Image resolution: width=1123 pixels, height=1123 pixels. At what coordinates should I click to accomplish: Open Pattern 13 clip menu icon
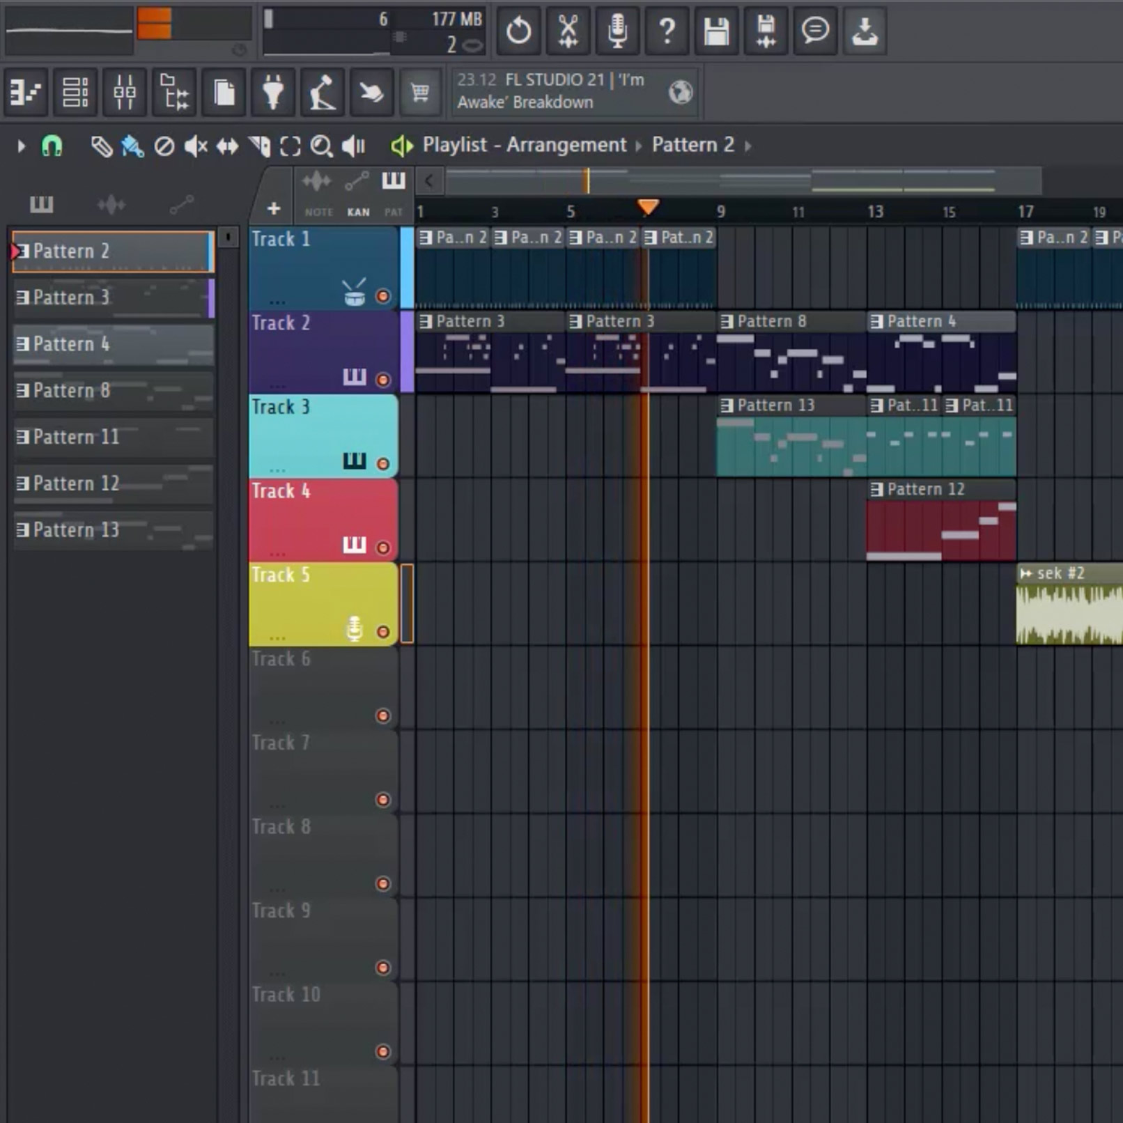pyautogui.click(x=727, y=405)
